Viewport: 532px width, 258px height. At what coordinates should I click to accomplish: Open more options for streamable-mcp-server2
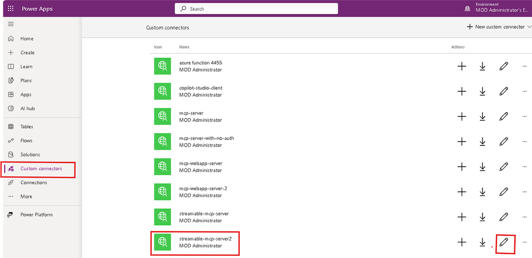[x=525, y=243]
